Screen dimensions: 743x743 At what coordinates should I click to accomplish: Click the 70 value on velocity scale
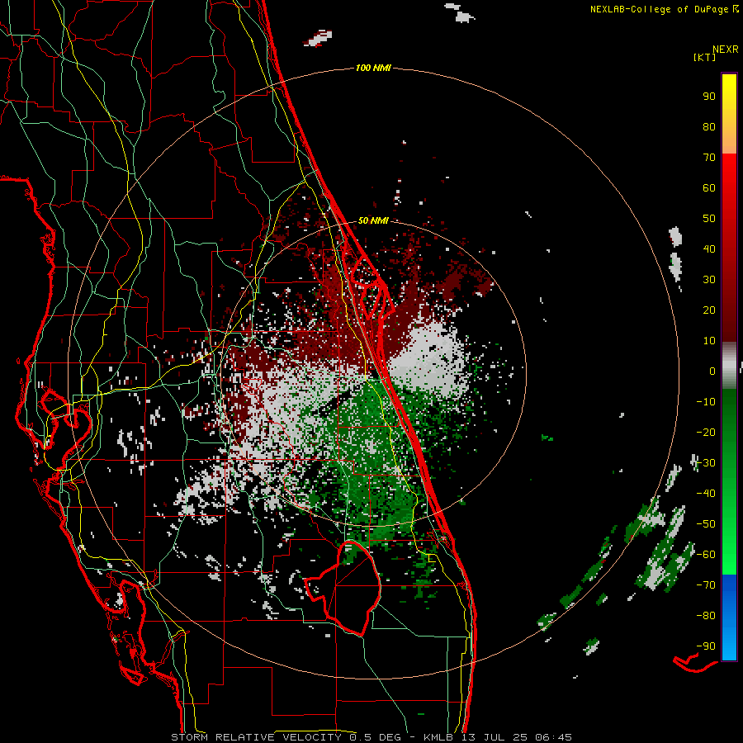click(709, 158)
